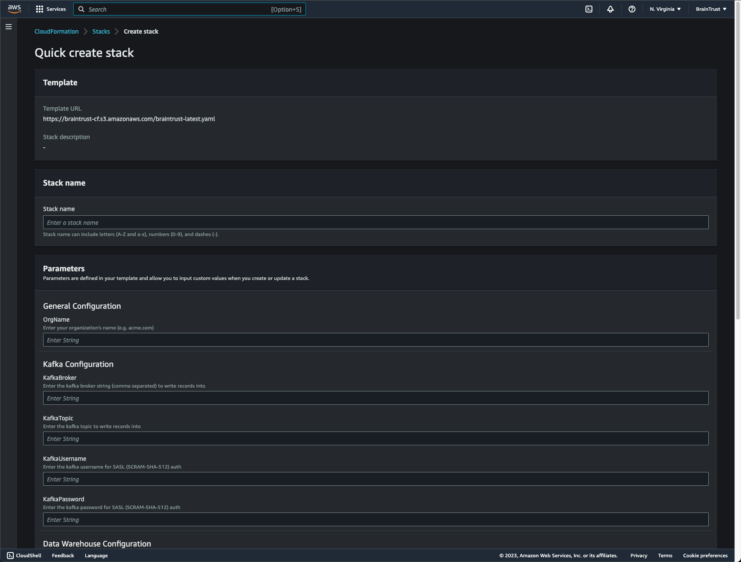Focus the Stack name input field
Viewport: 741px width, 562px height.
[375, 222]
